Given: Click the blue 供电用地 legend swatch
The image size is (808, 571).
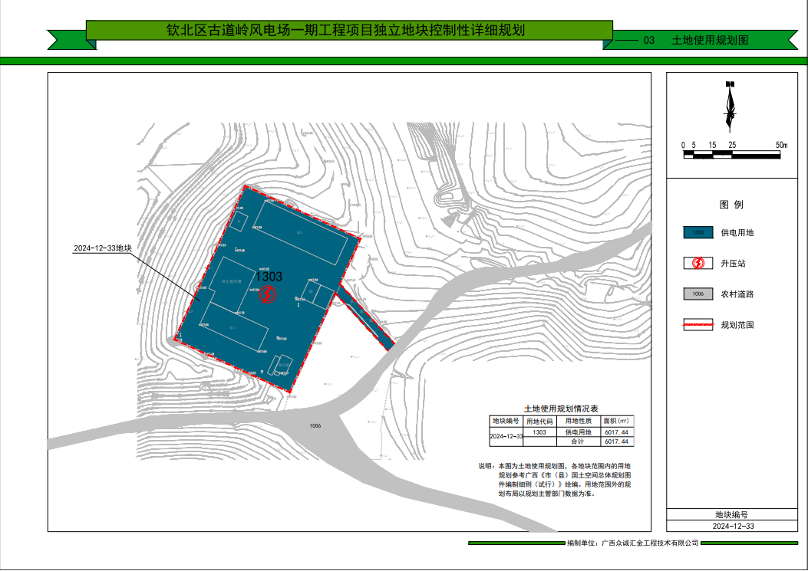Looking at the screenshot, I should click(698, 232).
